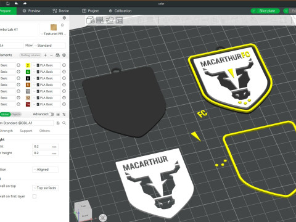The width and height of the screenshot is (296, 222).
Task: Click the Flushing volumes button
Action: 30,55
